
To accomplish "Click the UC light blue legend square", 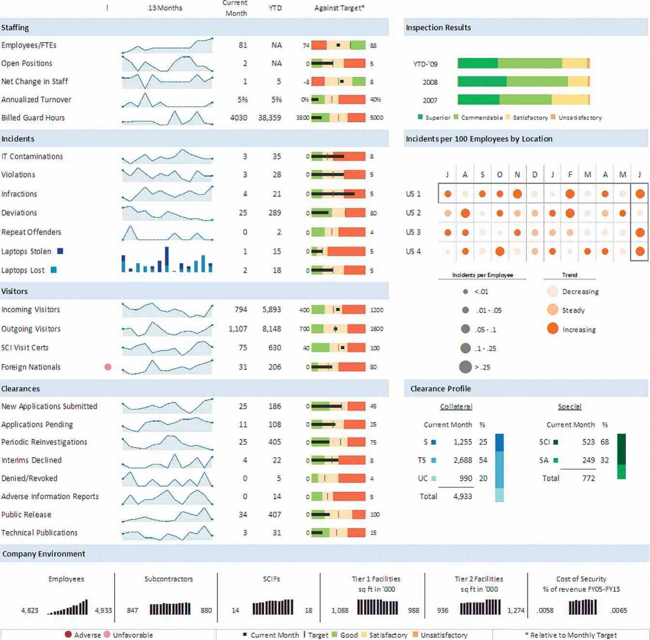I will coord(434,478).
